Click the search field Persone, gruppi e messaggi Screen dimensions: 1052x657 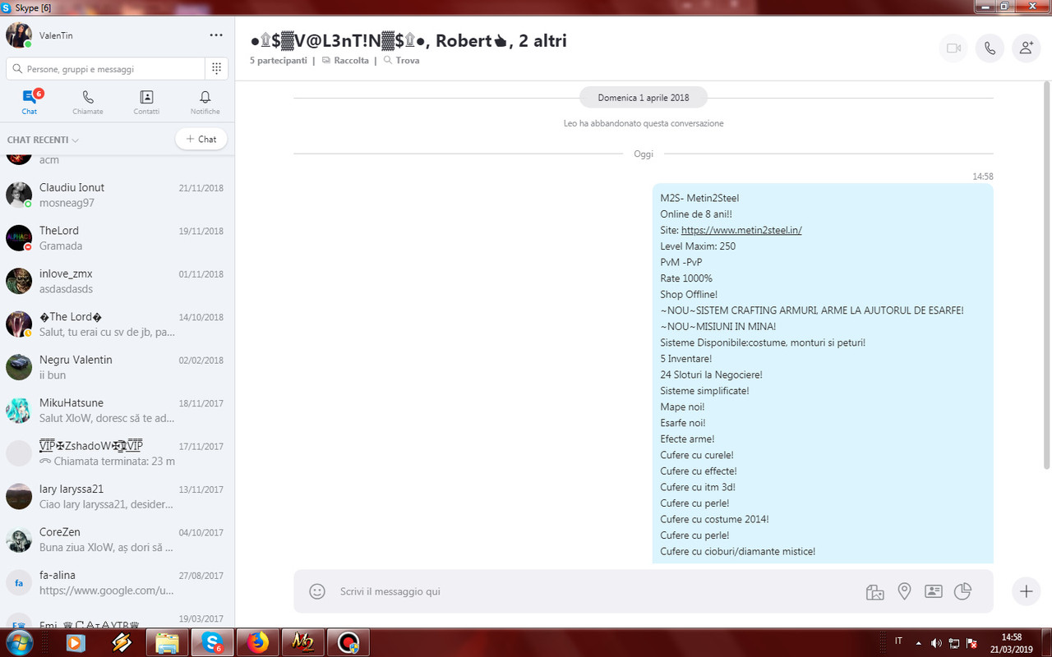pyautogui.click(x=105, y=69)
